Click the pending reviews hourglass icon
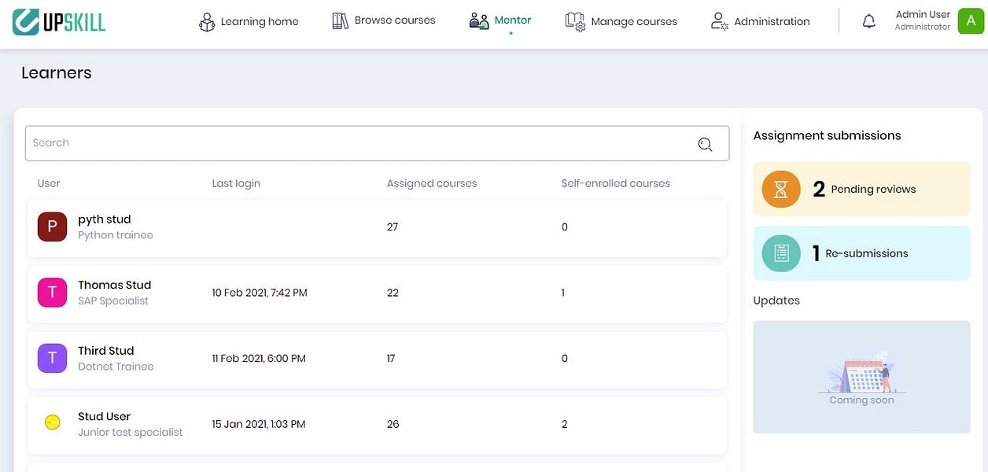Image resolution: width=988 pixels, height=472 pixels. (x=781, y=190)
